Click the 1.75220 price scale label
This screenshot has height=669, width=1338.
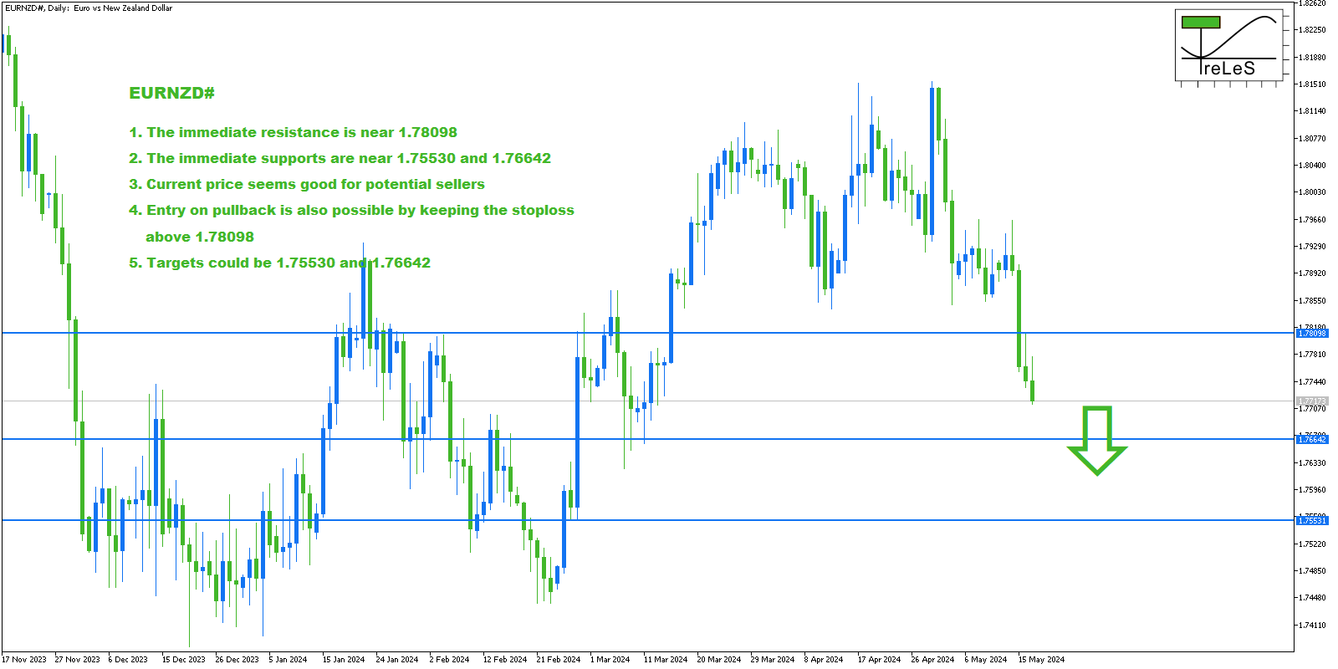click(x=1312, y=544)
